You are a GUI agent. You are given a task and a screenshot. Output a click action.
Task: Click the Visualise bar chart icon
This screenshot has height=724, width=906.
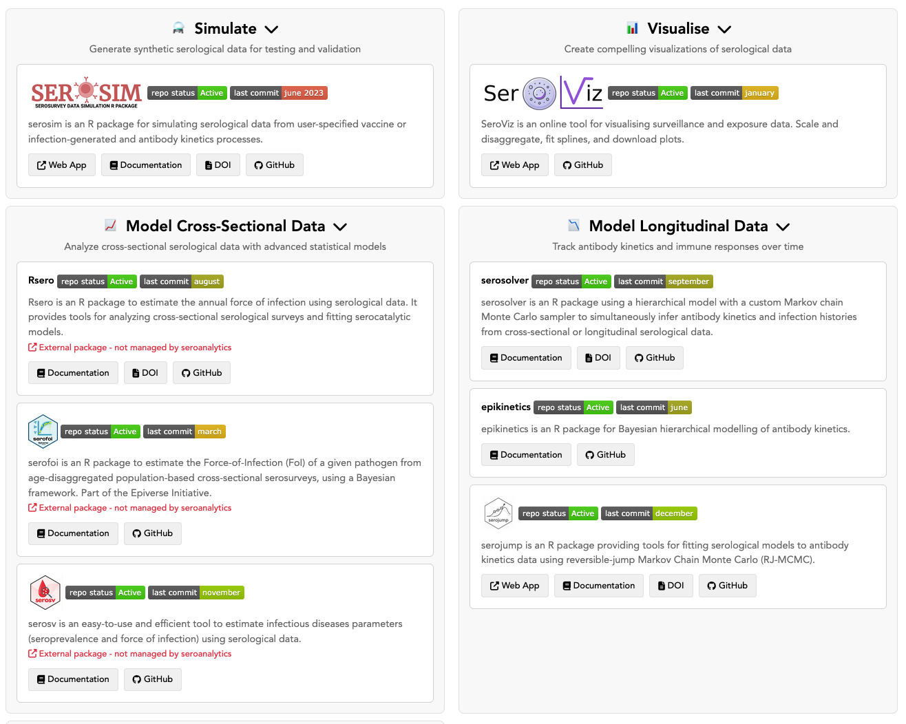click(632, 28)
